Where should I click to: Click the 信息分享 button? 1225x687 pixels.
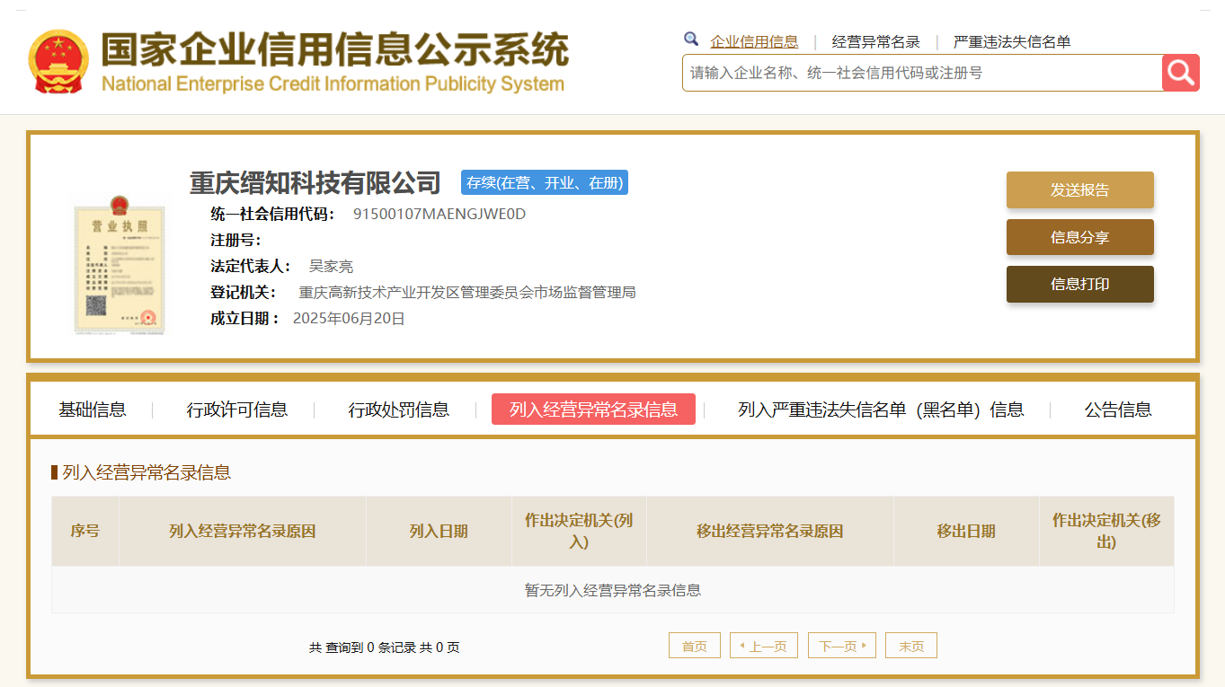tap(1079, 237)
